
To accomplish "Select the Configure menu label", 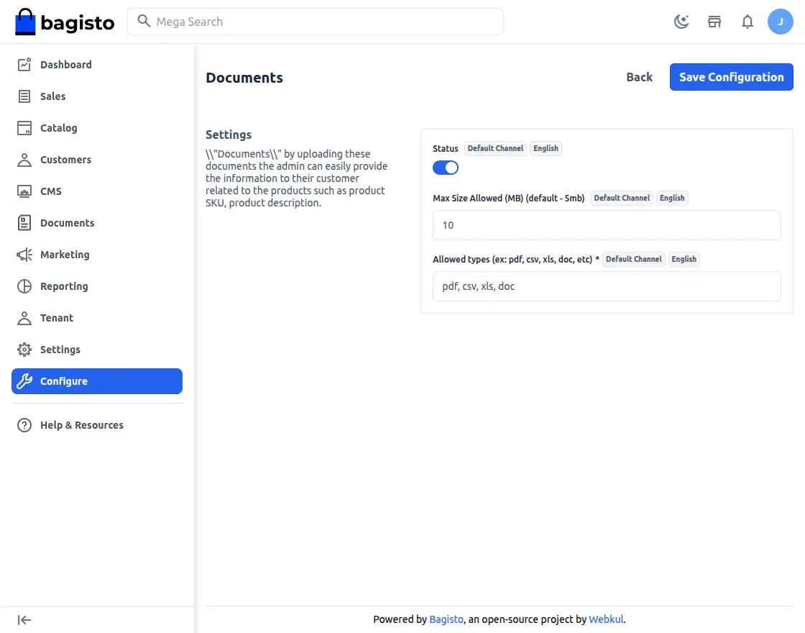I will [x=64, y=381].
